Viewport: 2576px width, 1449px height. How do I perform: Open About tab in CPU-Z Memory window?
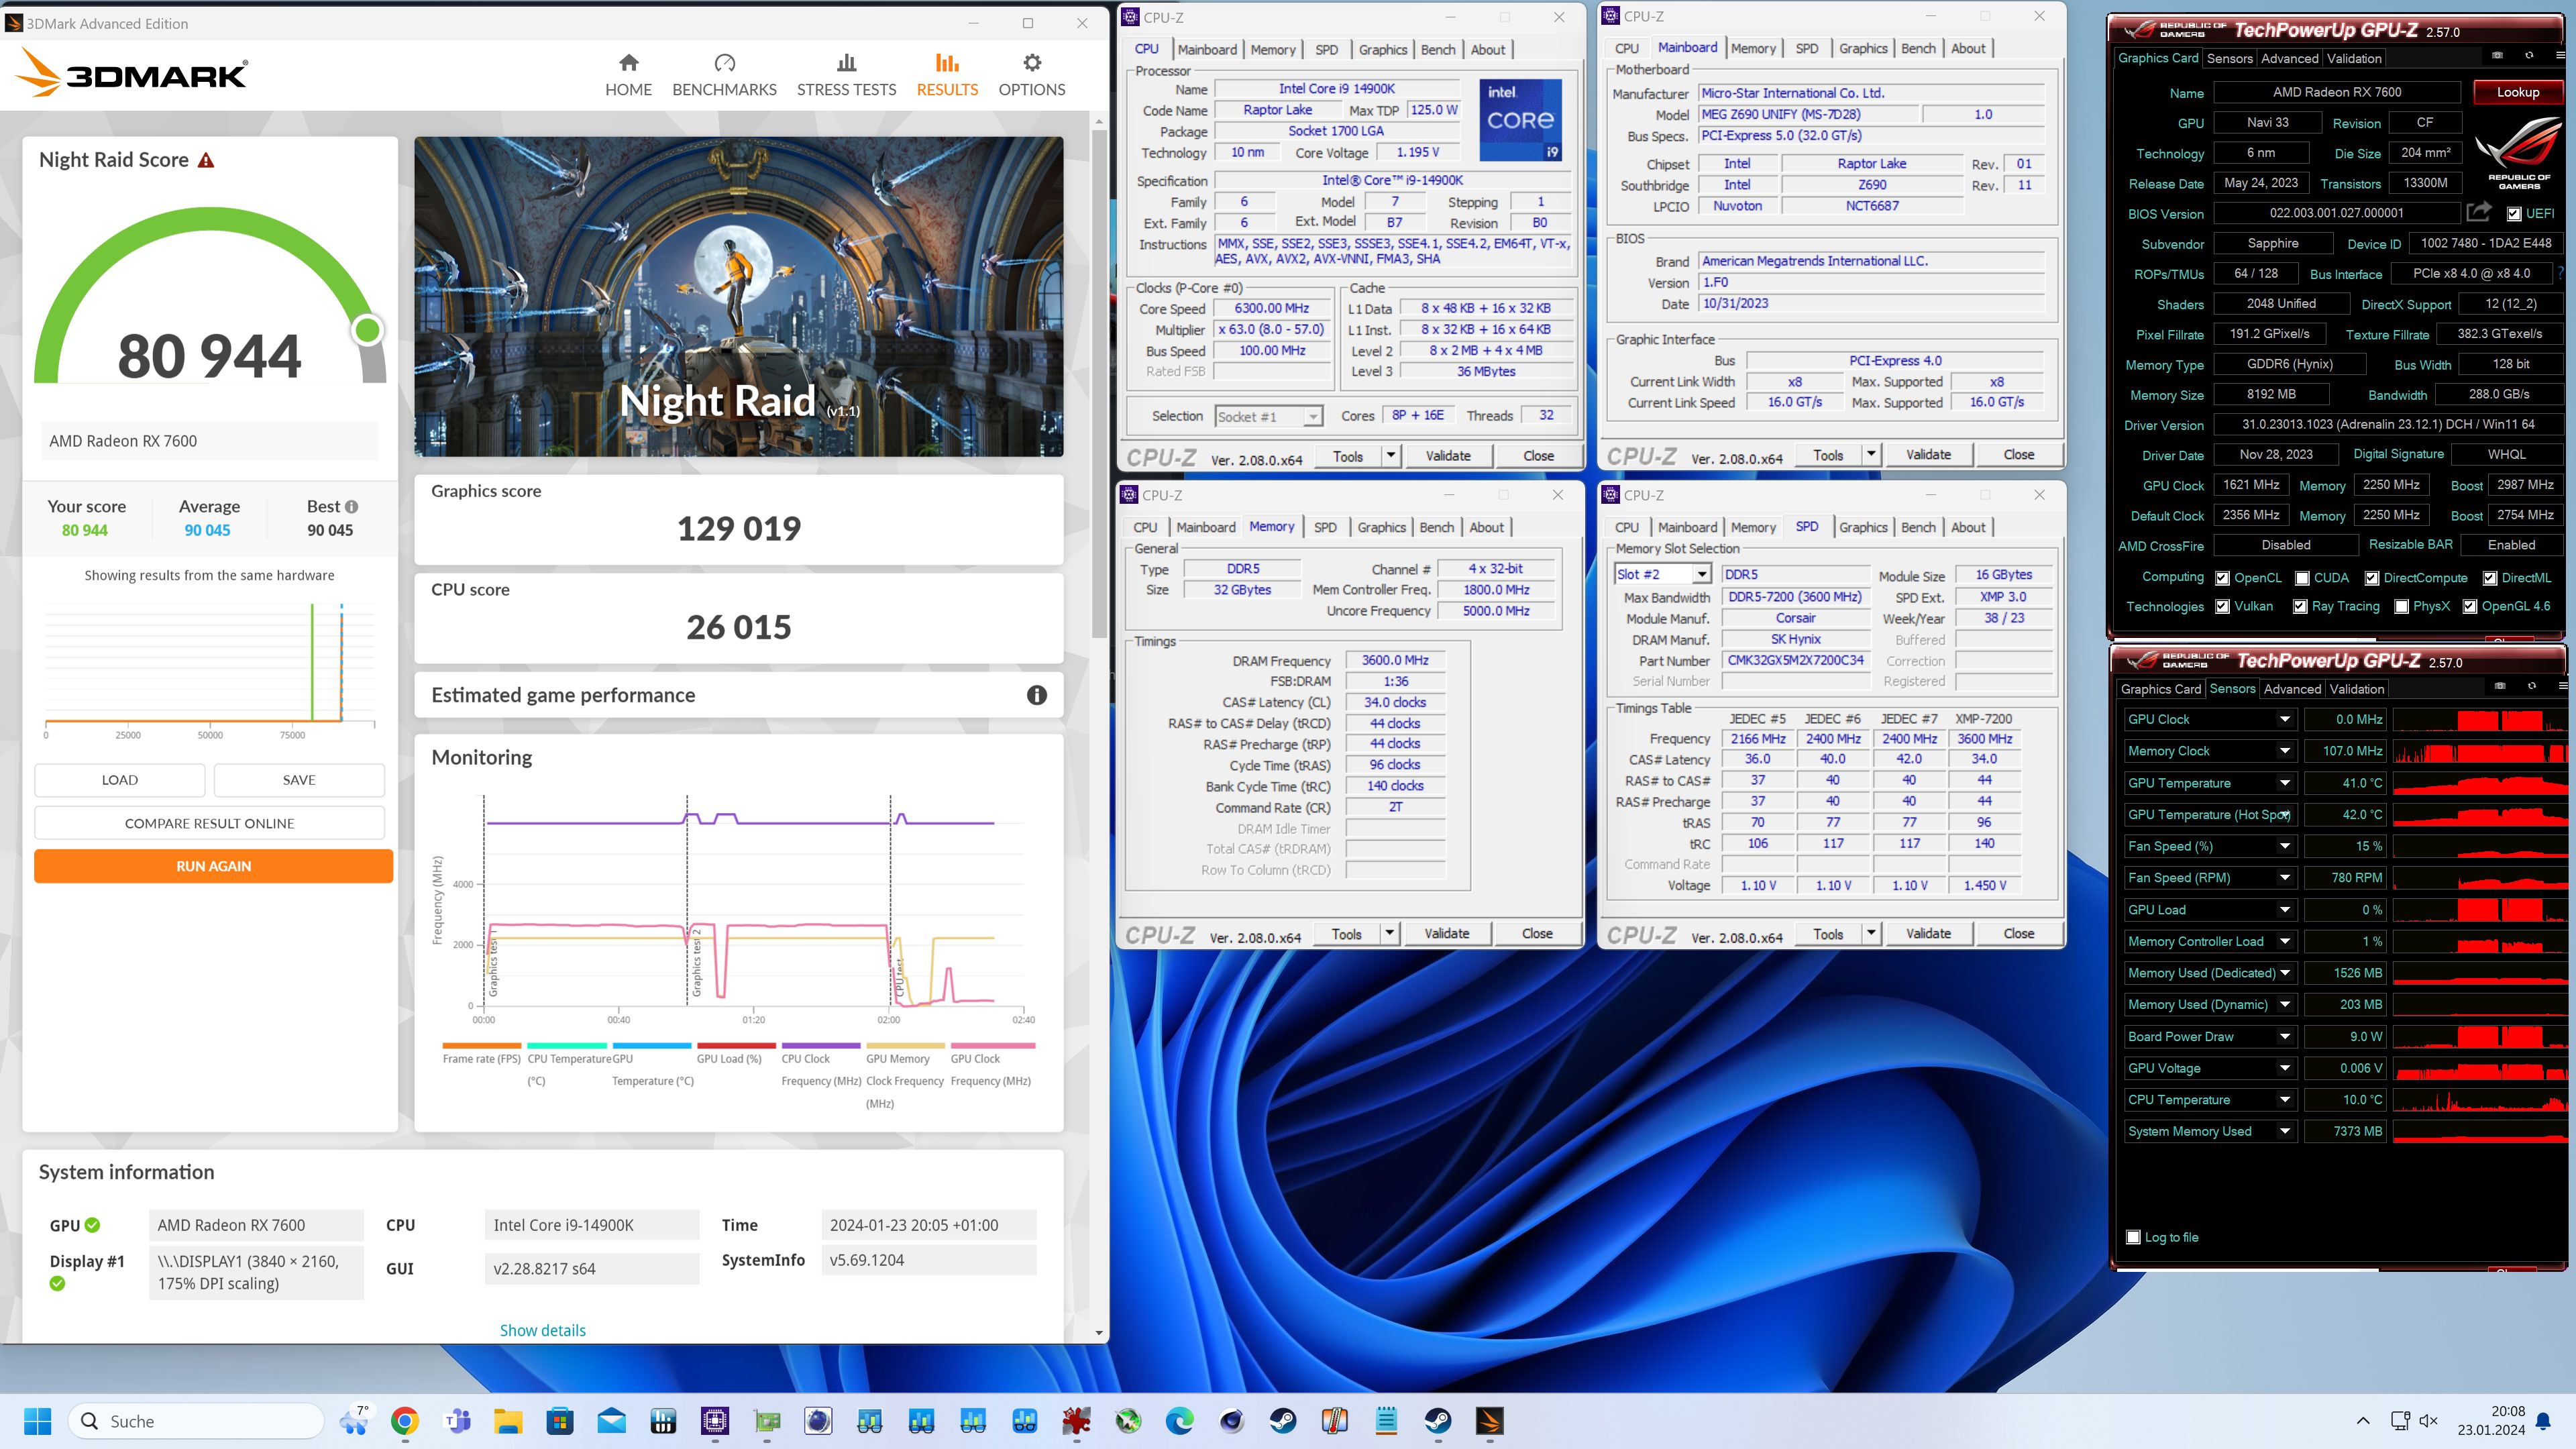coord(1486,527)
